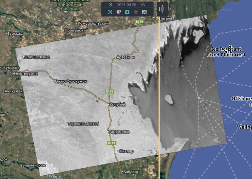Select the scissors clip tool
Image resolution: width=252 pixels, height=179 pixels.
[x=144, y=12]
